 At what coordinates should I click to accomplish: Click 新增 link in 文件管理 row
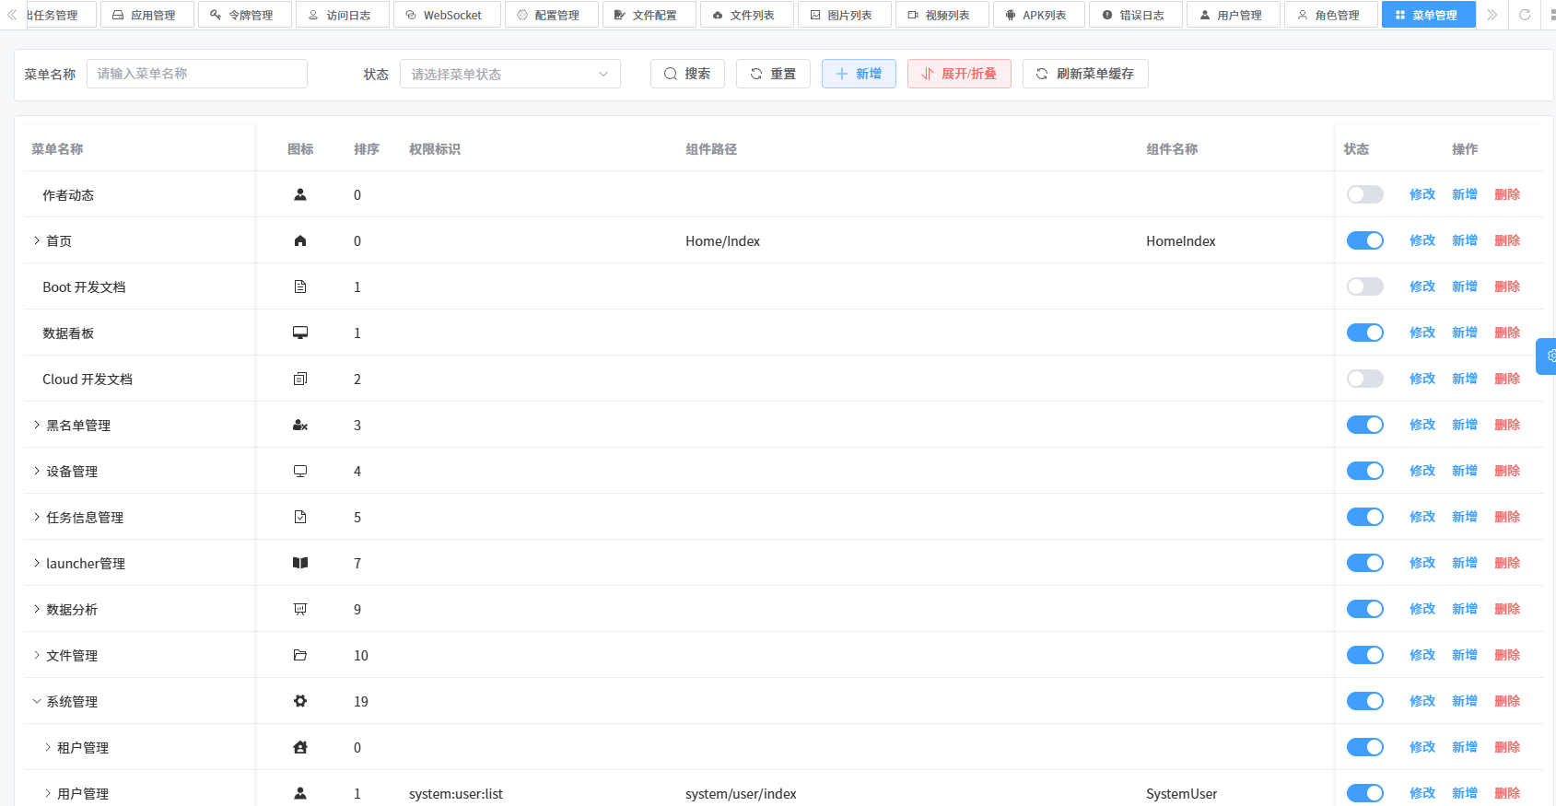pos(1465,655)
